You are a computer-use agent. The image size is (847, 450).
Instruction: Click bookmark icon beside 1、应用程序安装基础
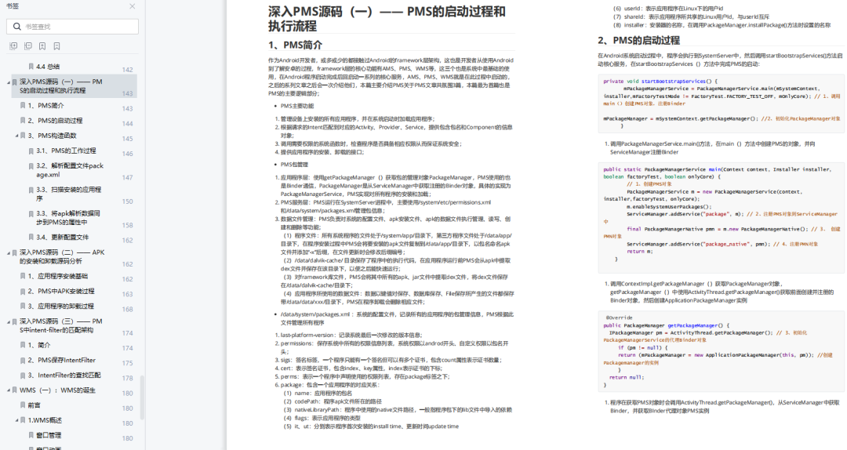click(x=23, y=276)
